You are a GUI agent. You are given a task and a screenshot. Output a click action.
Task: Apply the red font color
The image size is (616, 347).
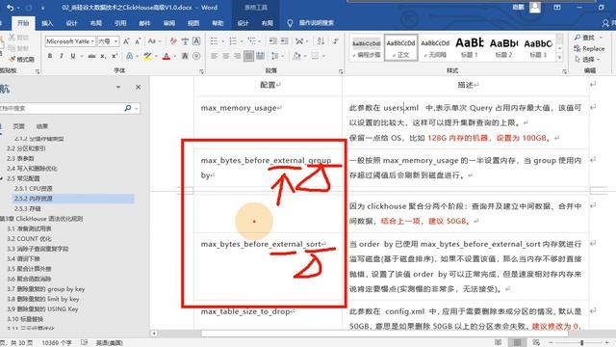[x=167, y=56]
